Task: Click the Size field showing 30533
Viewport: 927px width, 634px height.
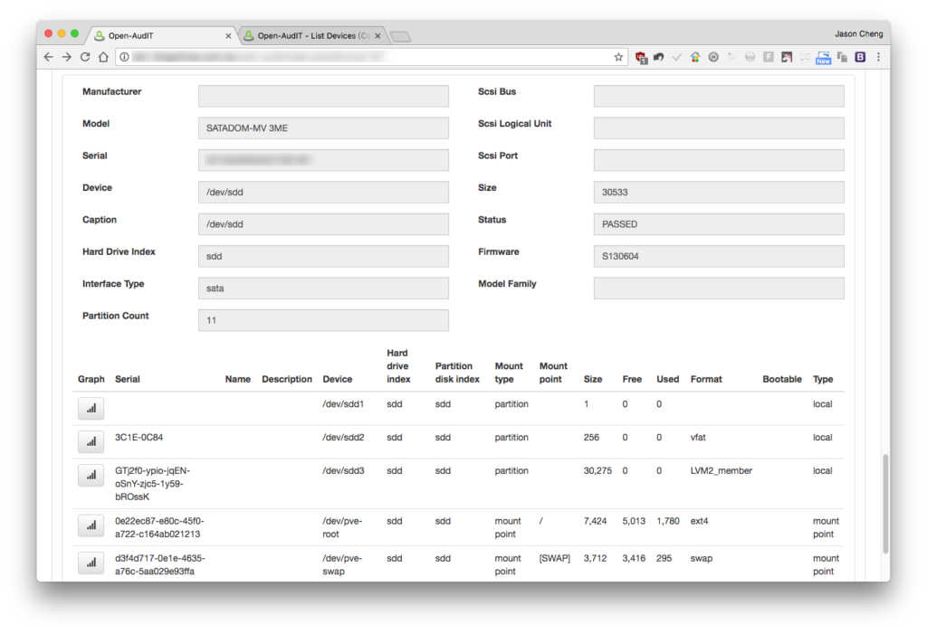Action: [719, 192]
